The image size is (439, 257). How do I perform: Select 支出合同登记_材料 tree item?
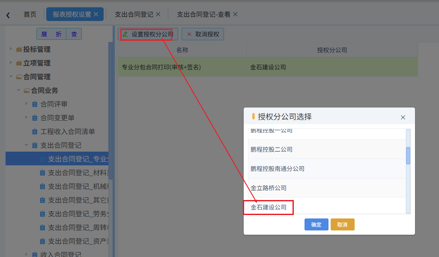[78, 173]
